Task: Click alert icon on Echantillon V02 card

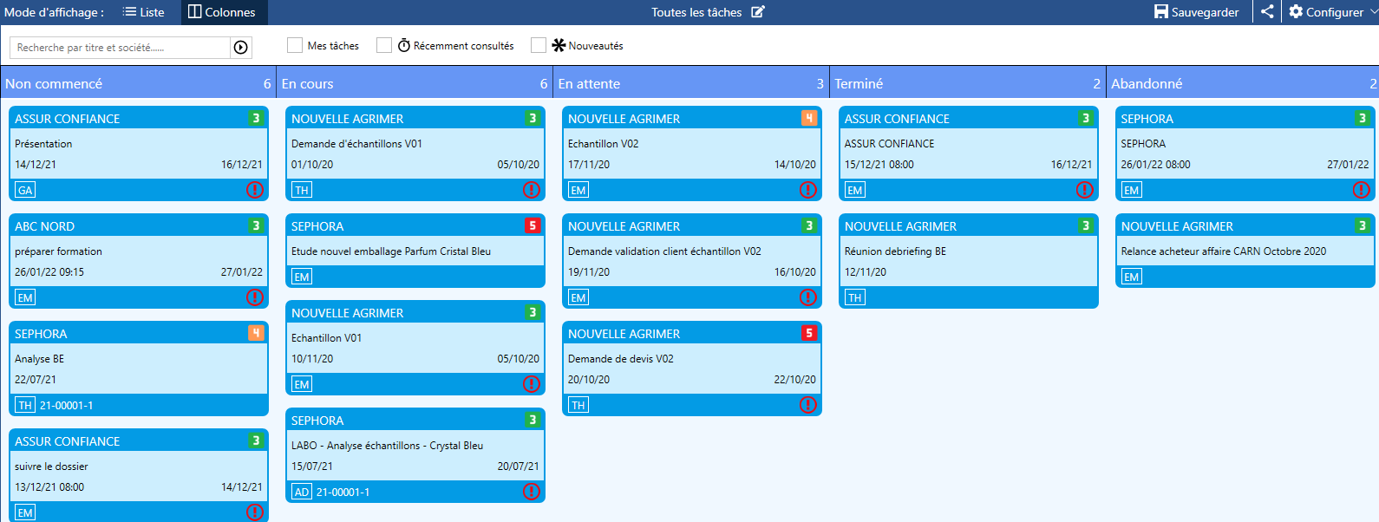Action: click(x=808, y=190)
